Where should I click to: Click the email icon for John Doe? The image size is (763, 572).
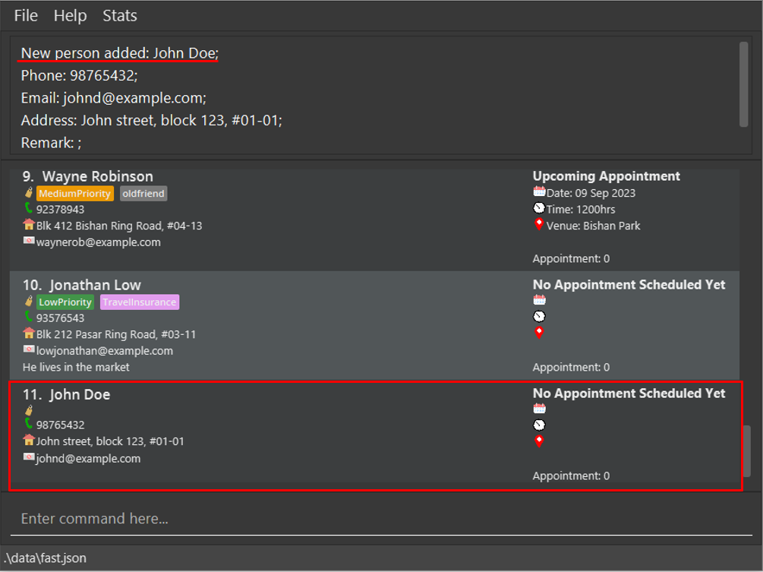pyautogui.click(x=29, y=457)
